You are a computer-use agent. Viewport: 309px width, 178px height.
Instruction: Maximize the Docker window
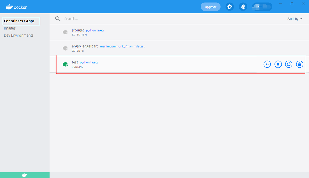(x=292, y=4)
